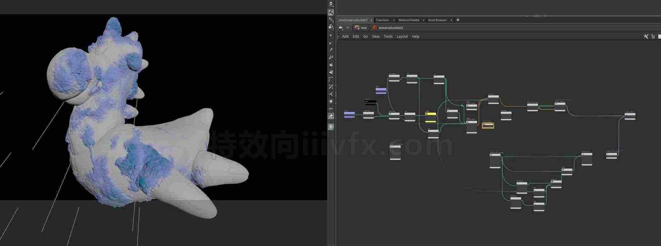This screenshot has height=246, width=661.
Task: Open the View menu in network editor
Action: coord(376,36)
